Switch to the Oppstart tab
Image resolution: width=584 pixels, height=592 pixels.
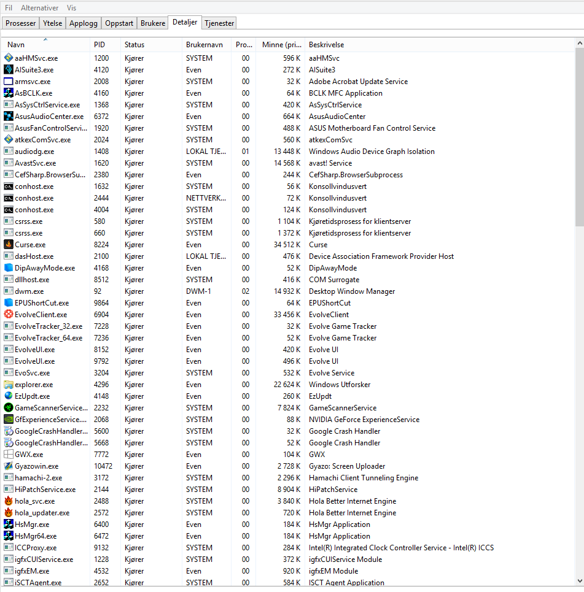pyautogui.click(x=119, y=23)
